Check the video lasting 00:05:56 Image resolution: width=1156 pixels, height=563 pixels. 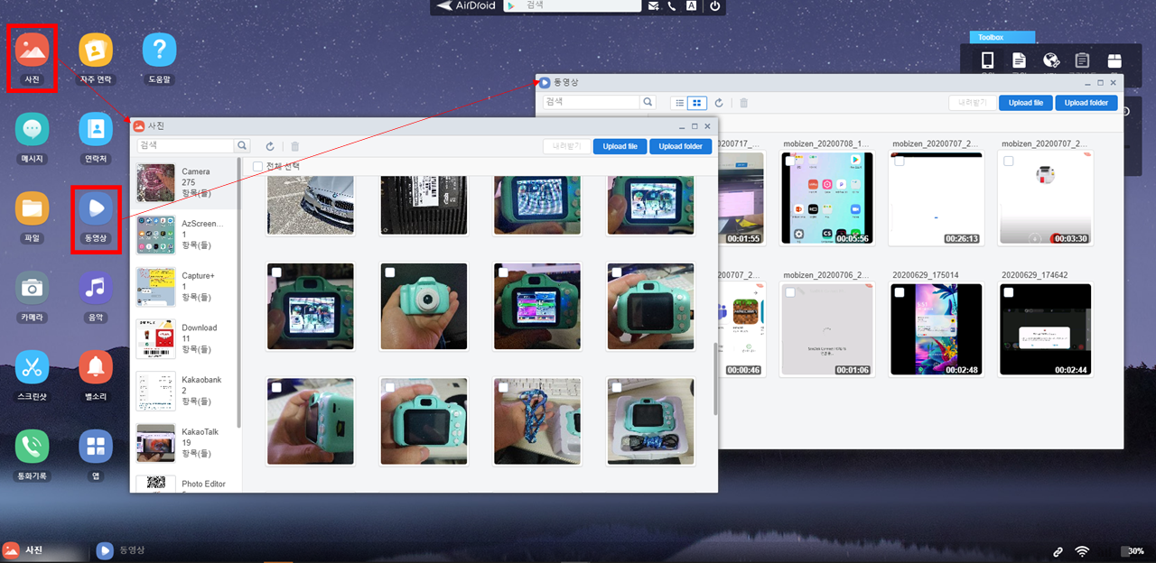coord(790,161)
